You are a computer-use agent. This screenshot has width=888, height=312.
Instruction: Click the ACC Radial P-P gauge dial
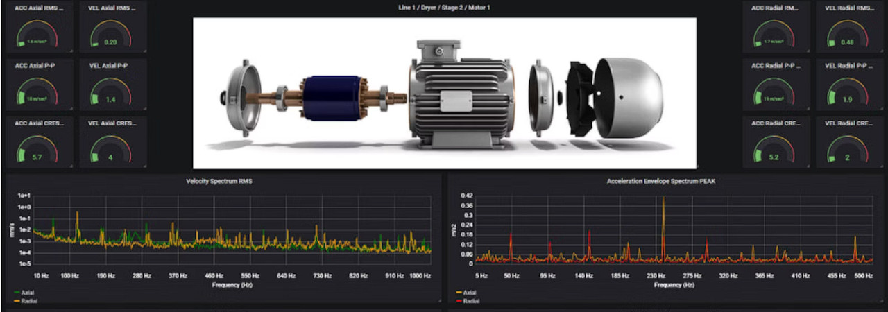tap(775, 93)
